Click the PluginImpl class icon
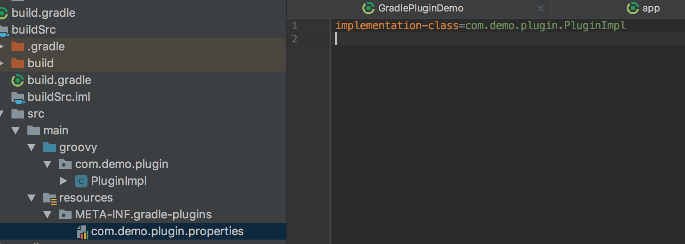 pos(81,181)
